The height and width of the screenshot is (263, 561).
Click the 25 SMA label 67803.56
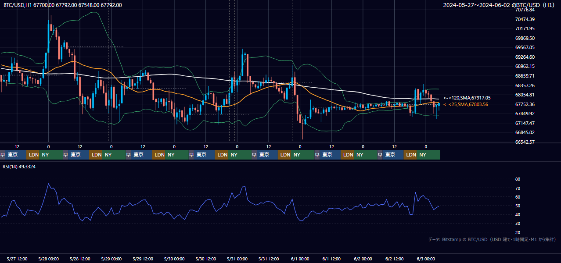coord(465,104)
